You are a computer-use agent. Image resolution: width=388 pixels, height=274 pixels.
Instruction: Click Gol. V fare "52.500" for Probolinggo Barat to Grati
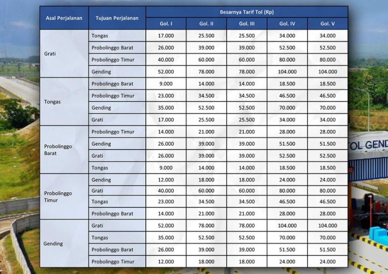point(327,156)
